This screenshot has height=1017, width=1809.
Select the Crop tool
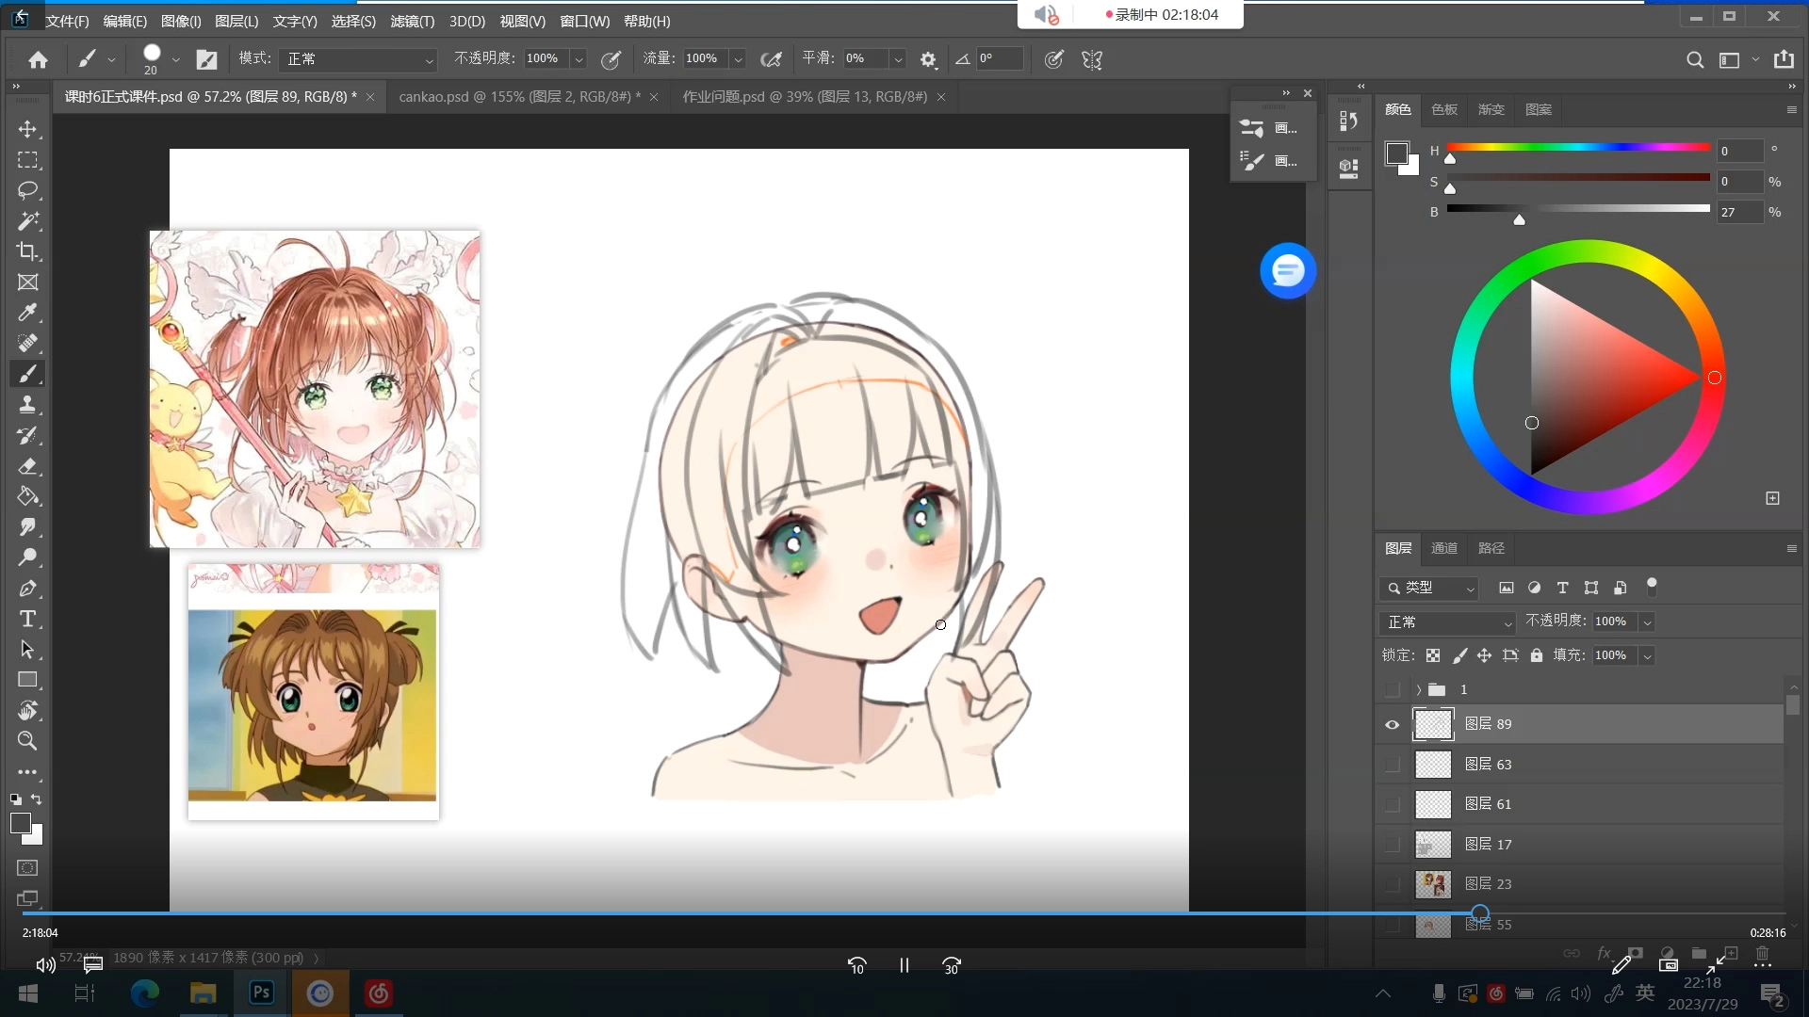pyautogui.click(x=27, y=251)
